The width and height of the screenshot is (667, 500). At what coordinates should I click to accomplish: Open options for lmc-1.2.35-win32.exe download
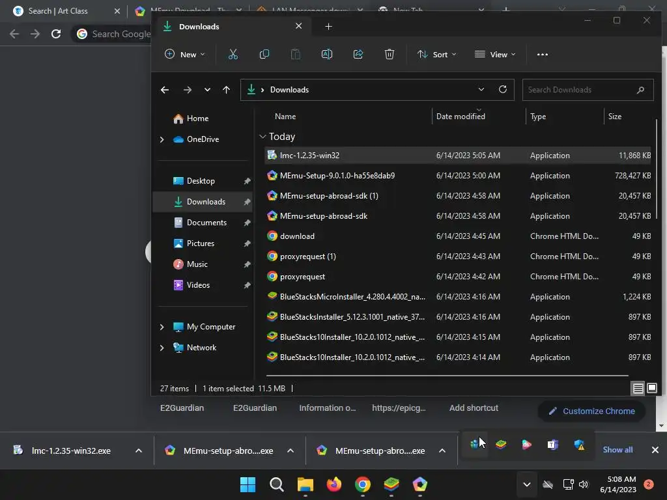coord(139,451)
